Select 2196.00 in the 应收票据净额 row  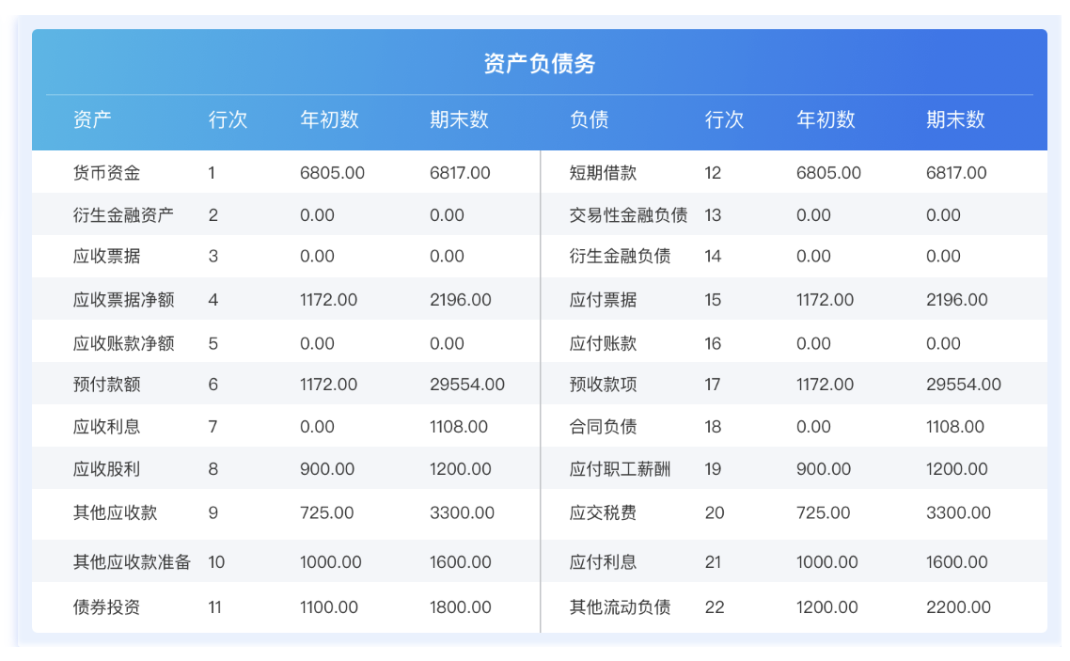tap(461, 299)
